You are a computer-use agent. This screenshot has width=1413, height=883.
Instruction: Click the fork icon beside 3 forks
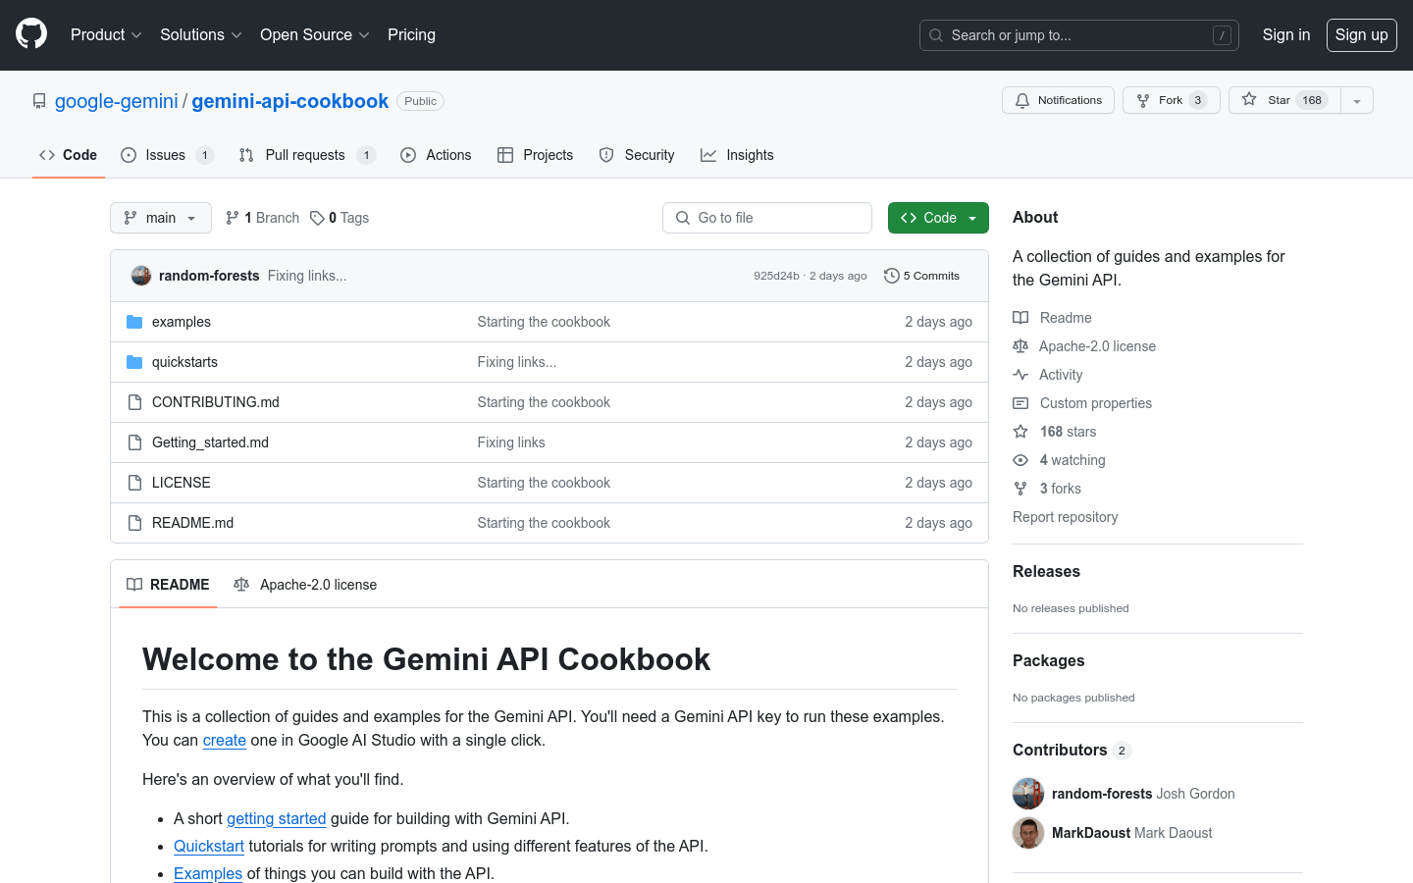(1020, 489)
